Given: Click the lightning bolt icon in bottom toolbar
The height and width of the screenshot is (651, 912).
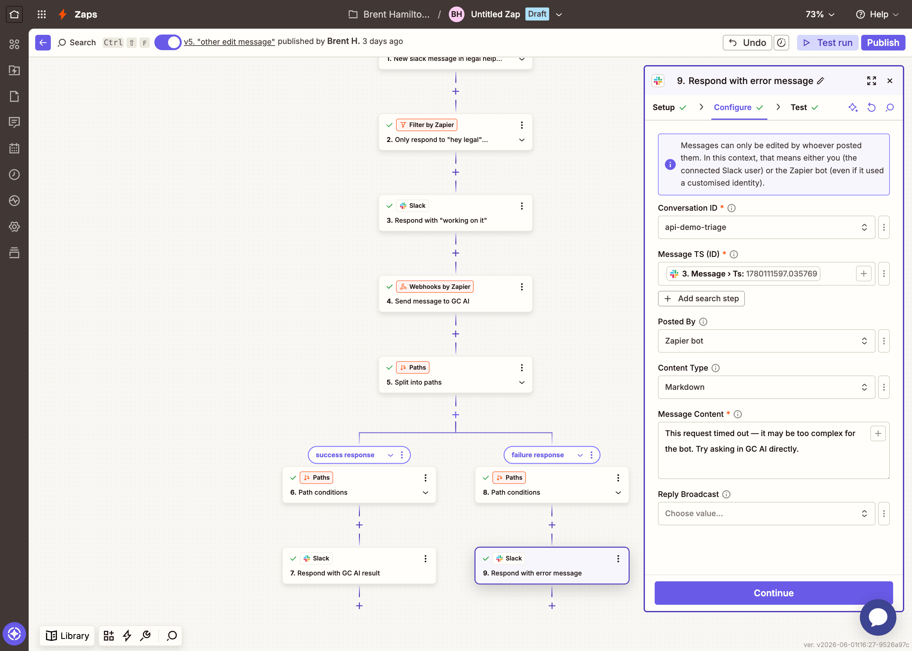Looking at the screenshot, I should (127, 636).
